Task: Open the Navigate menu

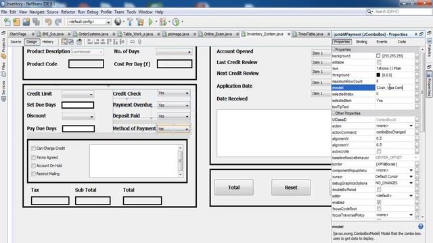Action: [x=37, y=12]
